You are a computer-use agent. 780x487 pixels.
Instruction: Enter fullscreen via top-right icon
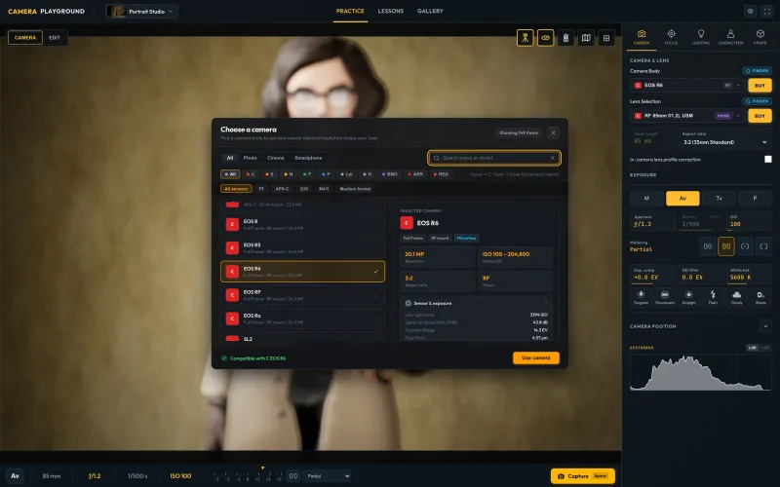767,11
